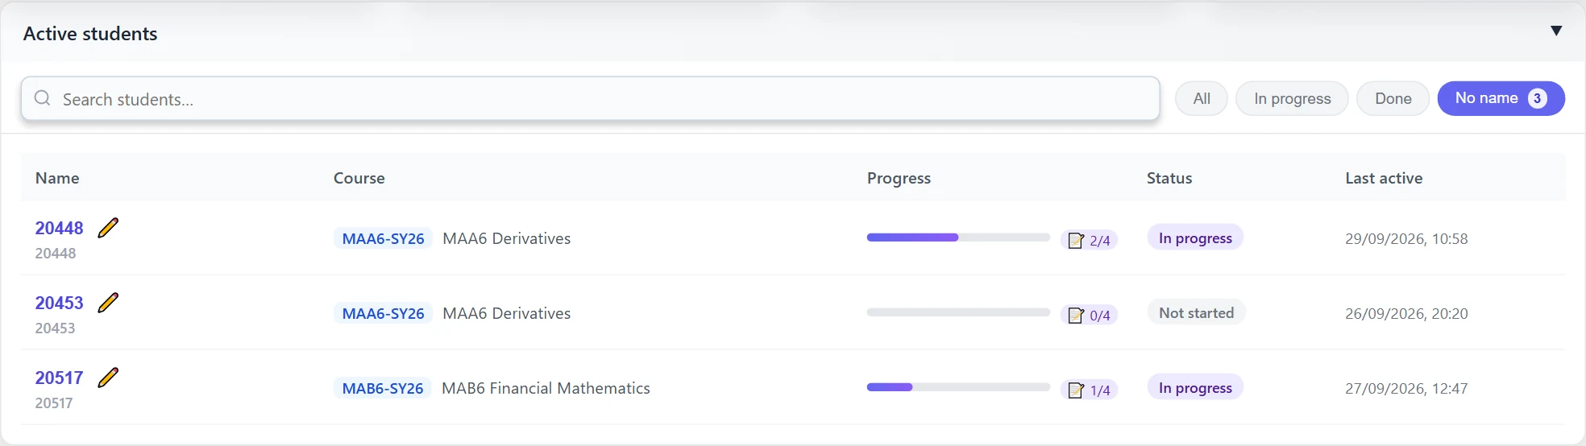Open the 2/4 assignments note icon
The image size is (1586, 446).
1076,241
